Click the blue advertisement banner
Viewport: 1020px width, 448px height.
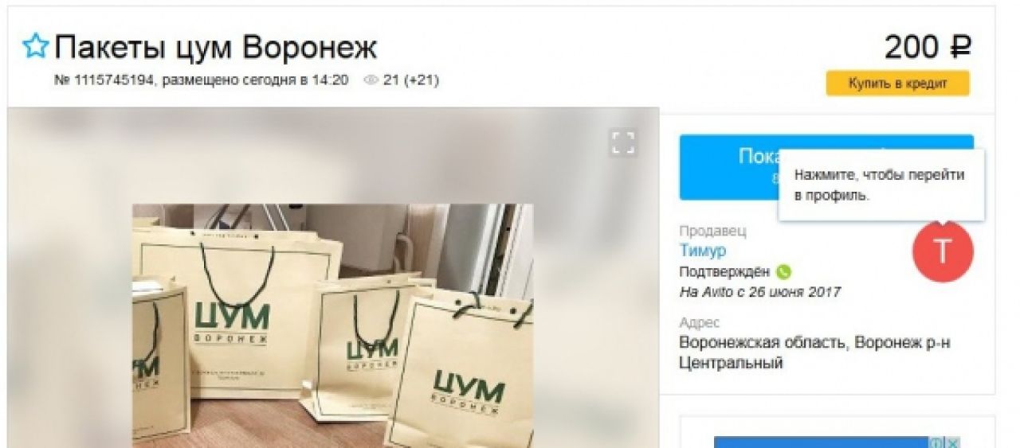click(x=821, y=442)
